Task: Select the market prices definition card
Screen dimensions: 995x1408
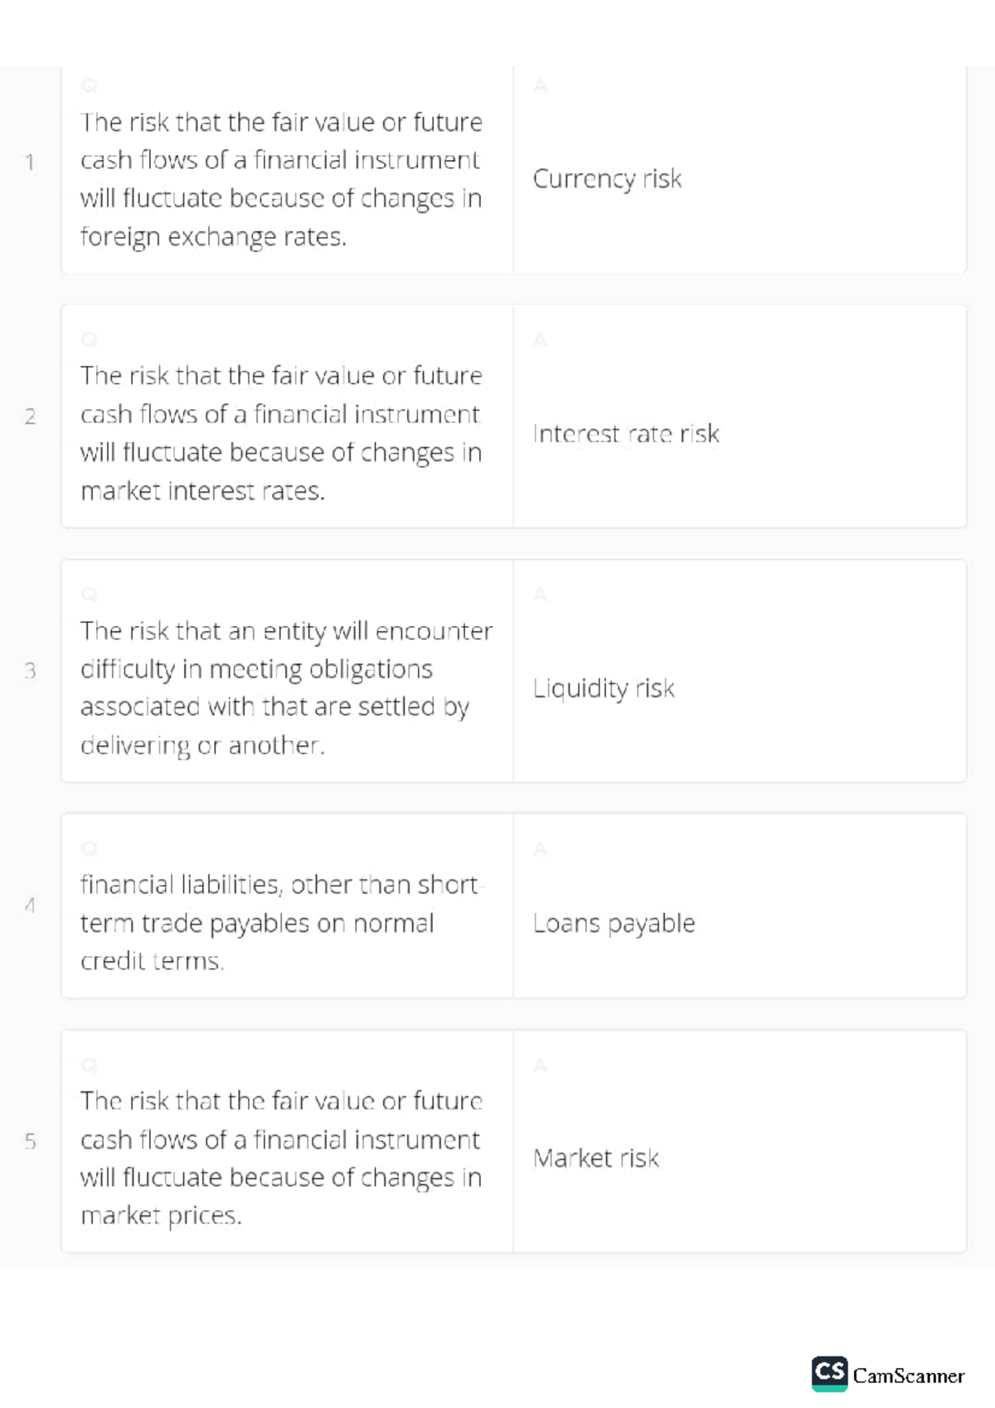Action: pos(280,1158)
